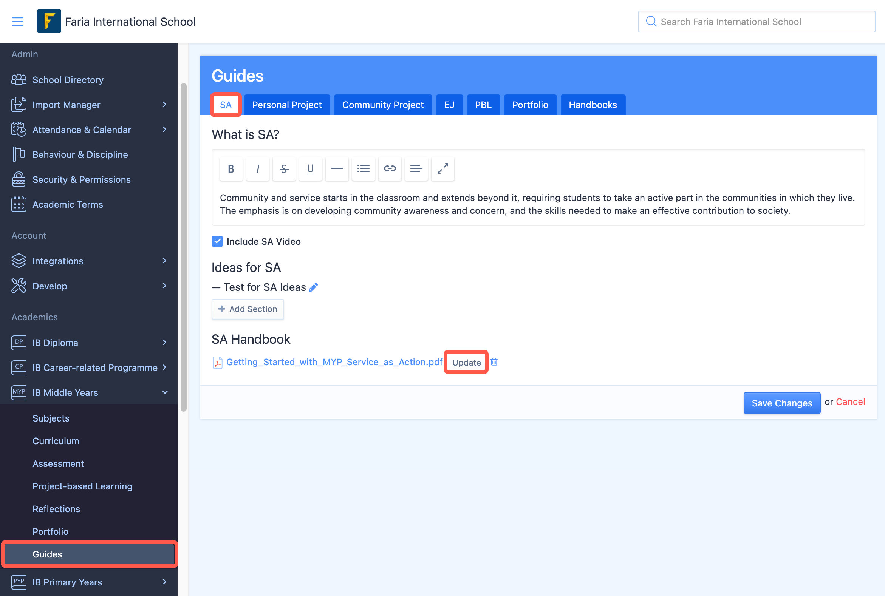Viewport: 885px width, 596px height.
Task: Click the Attendance & Calendar icon
Action: (19, 130)
